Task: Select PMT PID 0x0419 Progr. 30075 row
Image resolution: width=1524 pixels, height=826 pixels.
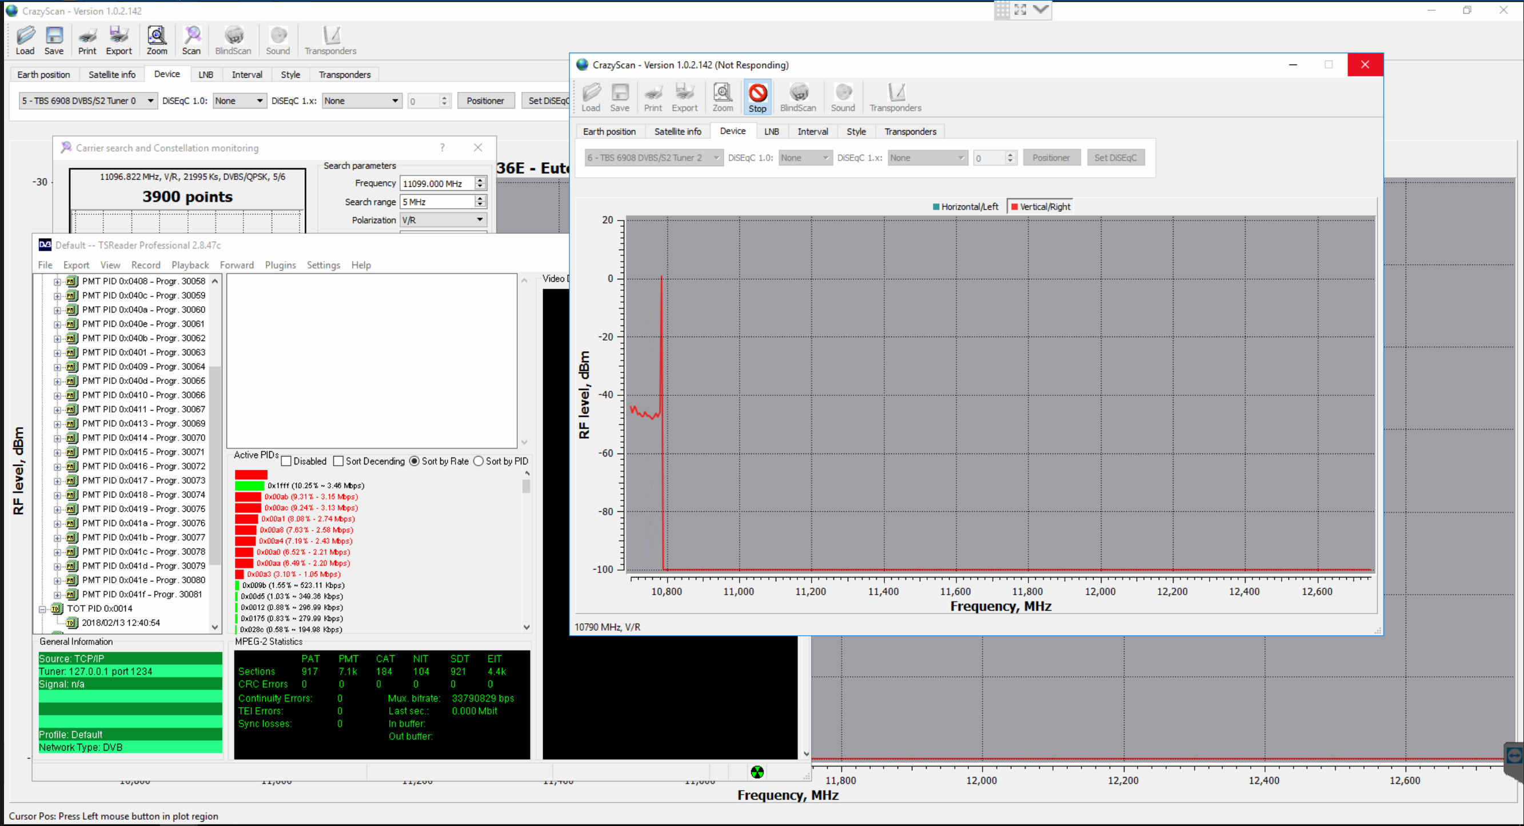Action: (143, 509)
